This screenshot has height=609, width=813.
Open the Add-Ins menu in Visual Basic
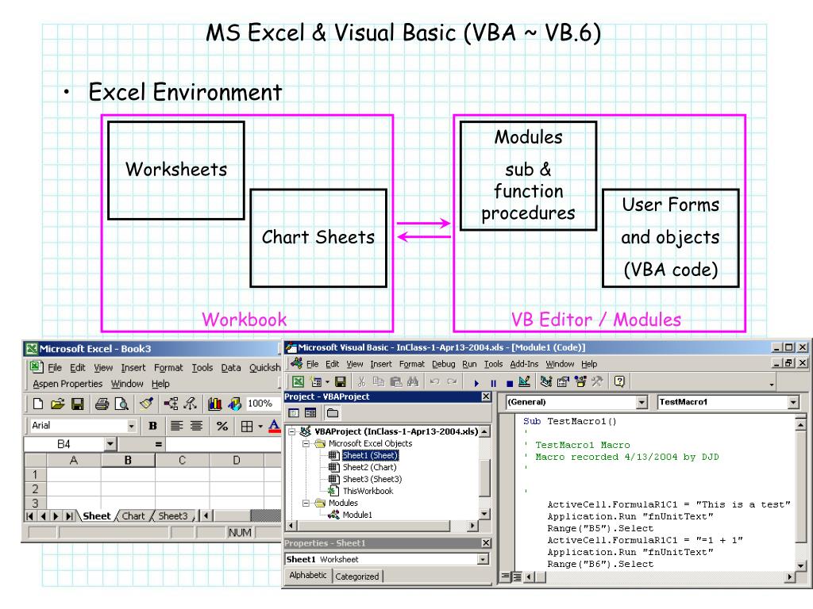[524, 364]
